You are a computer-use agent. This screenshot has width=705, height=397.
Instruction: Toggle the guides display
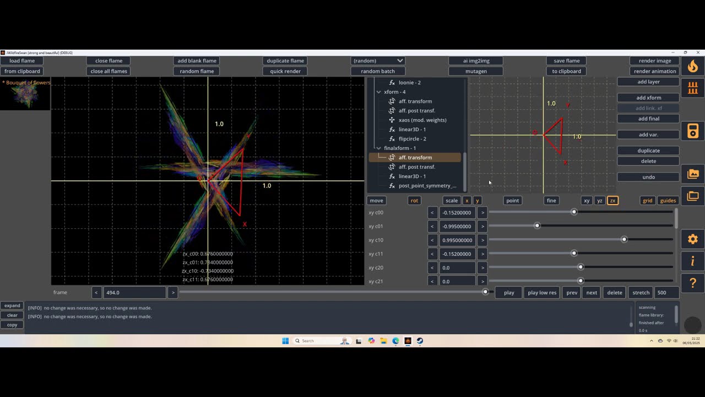pyautogui.click(x=668, y=201)
